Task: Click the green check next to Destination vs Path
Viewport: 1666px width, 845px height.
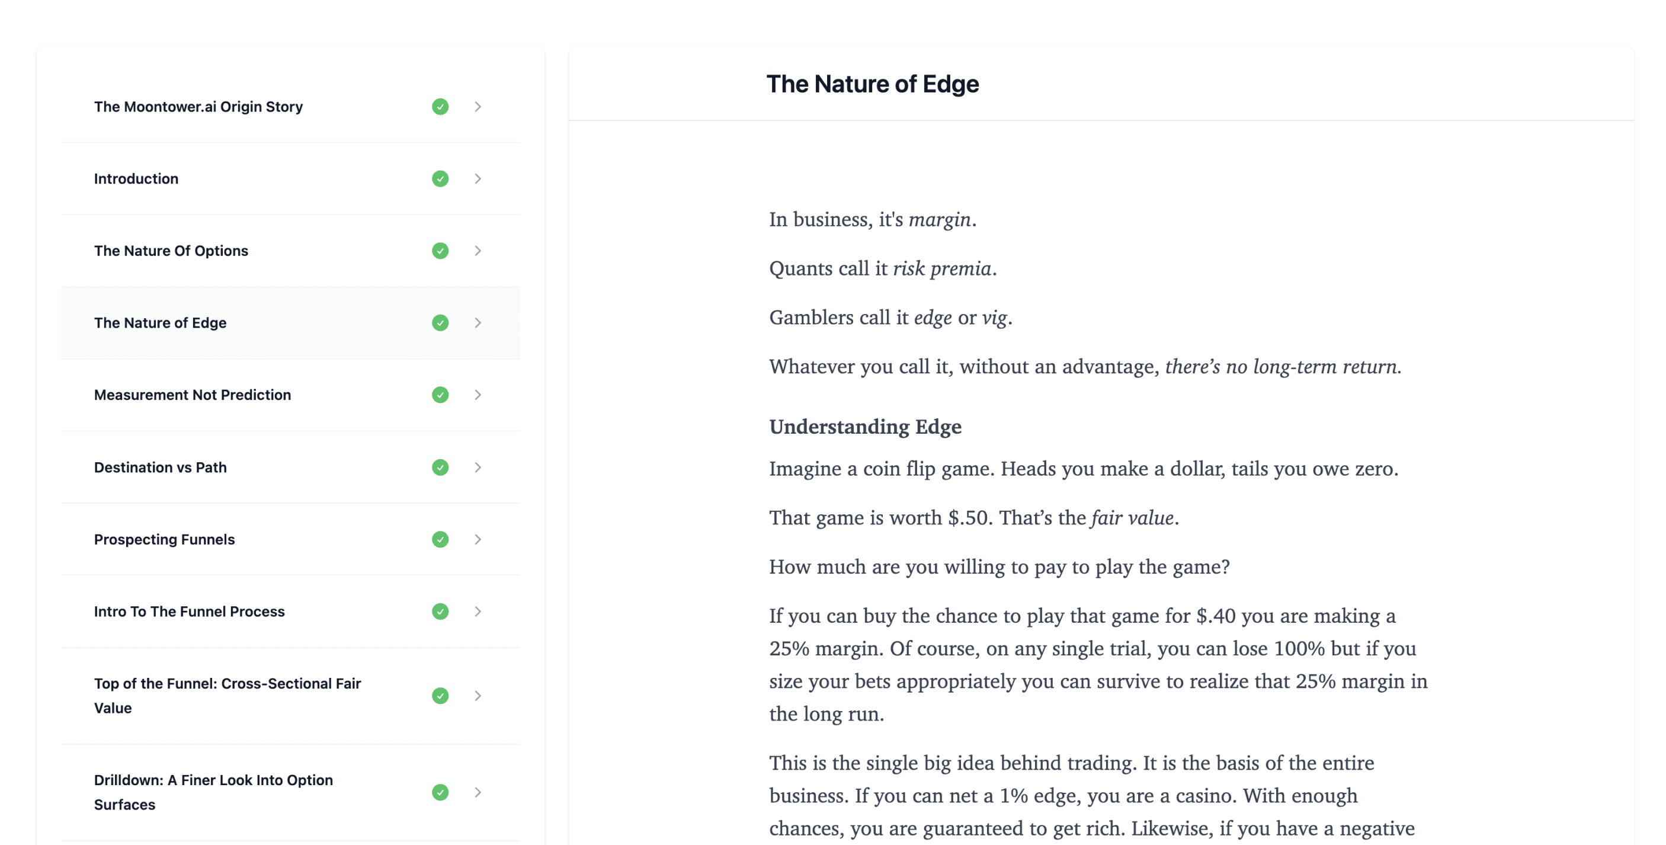Action: [440, 467]
